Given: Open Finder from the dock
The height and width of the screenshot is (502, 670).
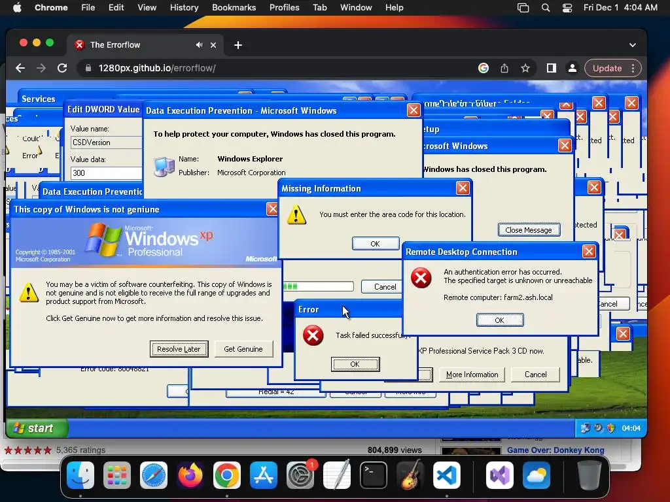Looking at the screenshot, I should click(80, 475).
